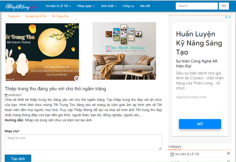Open the Huấn Luyện Kỹ Năng Sáng Tạo ad headline
Image resolution: width=236 pixels, height=162 pixels.
tap(199, 43)
